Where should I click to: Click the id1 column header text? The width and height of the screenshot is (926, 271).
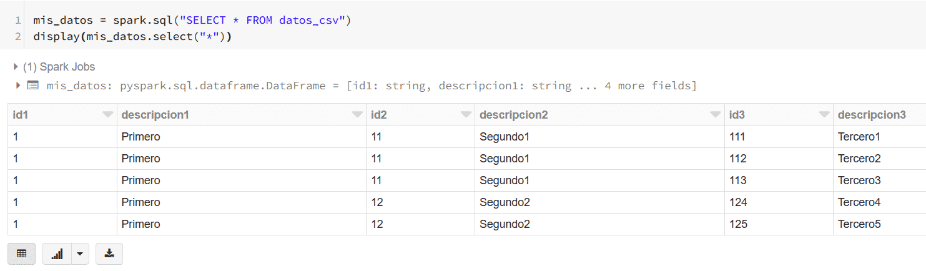(x=21, y=115)
